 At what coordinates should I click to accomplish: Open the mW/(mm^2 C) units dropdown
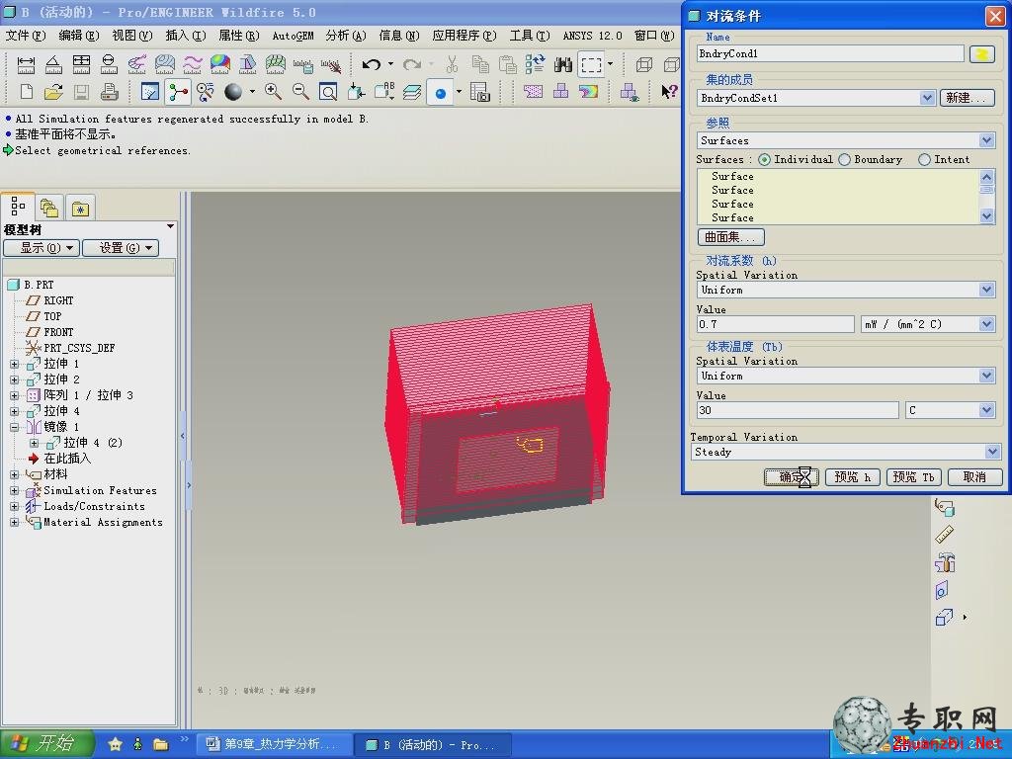coord(986,324)
